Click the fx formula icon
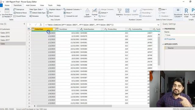Screen dimensions: 195x110 (41, 25)
